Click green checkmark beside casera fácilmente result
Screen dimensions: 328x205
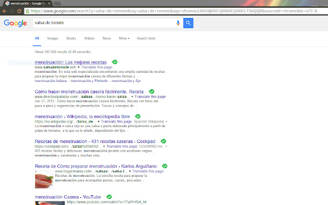[152, 91]
